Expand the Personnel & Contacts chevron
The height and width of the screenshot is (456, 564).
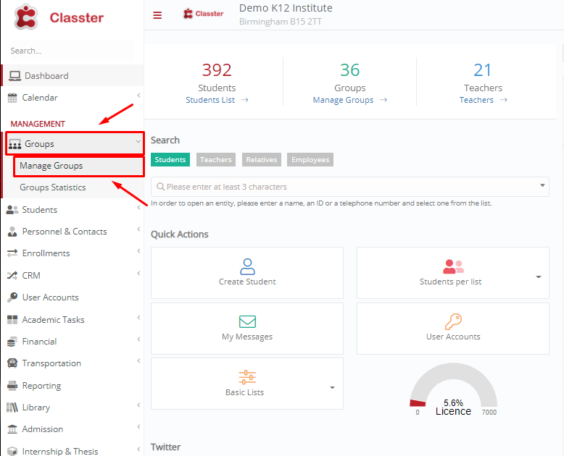coord(138,229)
